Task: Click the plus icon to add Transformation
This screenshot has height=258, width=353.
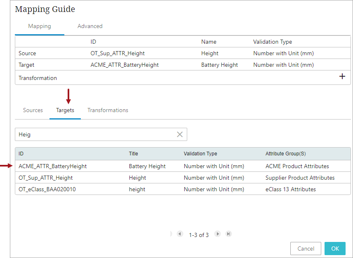Action: [342, 77]
